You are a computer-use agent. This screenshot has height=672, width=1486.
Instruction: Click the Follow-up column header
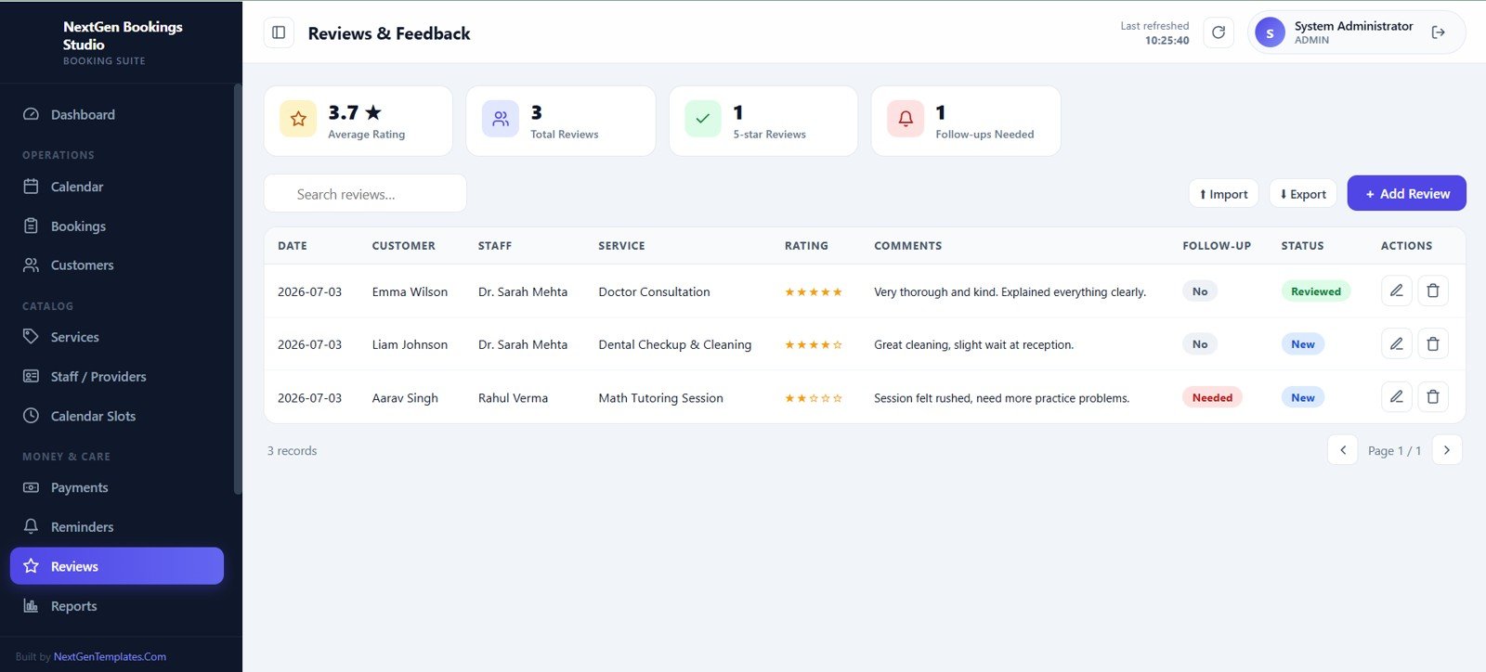pos(1217,246)
